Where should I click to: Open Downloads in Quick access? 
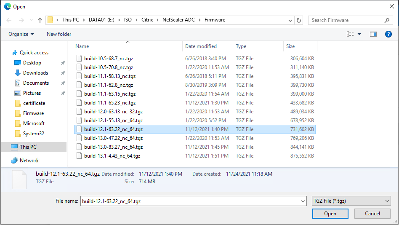[35, 73]
